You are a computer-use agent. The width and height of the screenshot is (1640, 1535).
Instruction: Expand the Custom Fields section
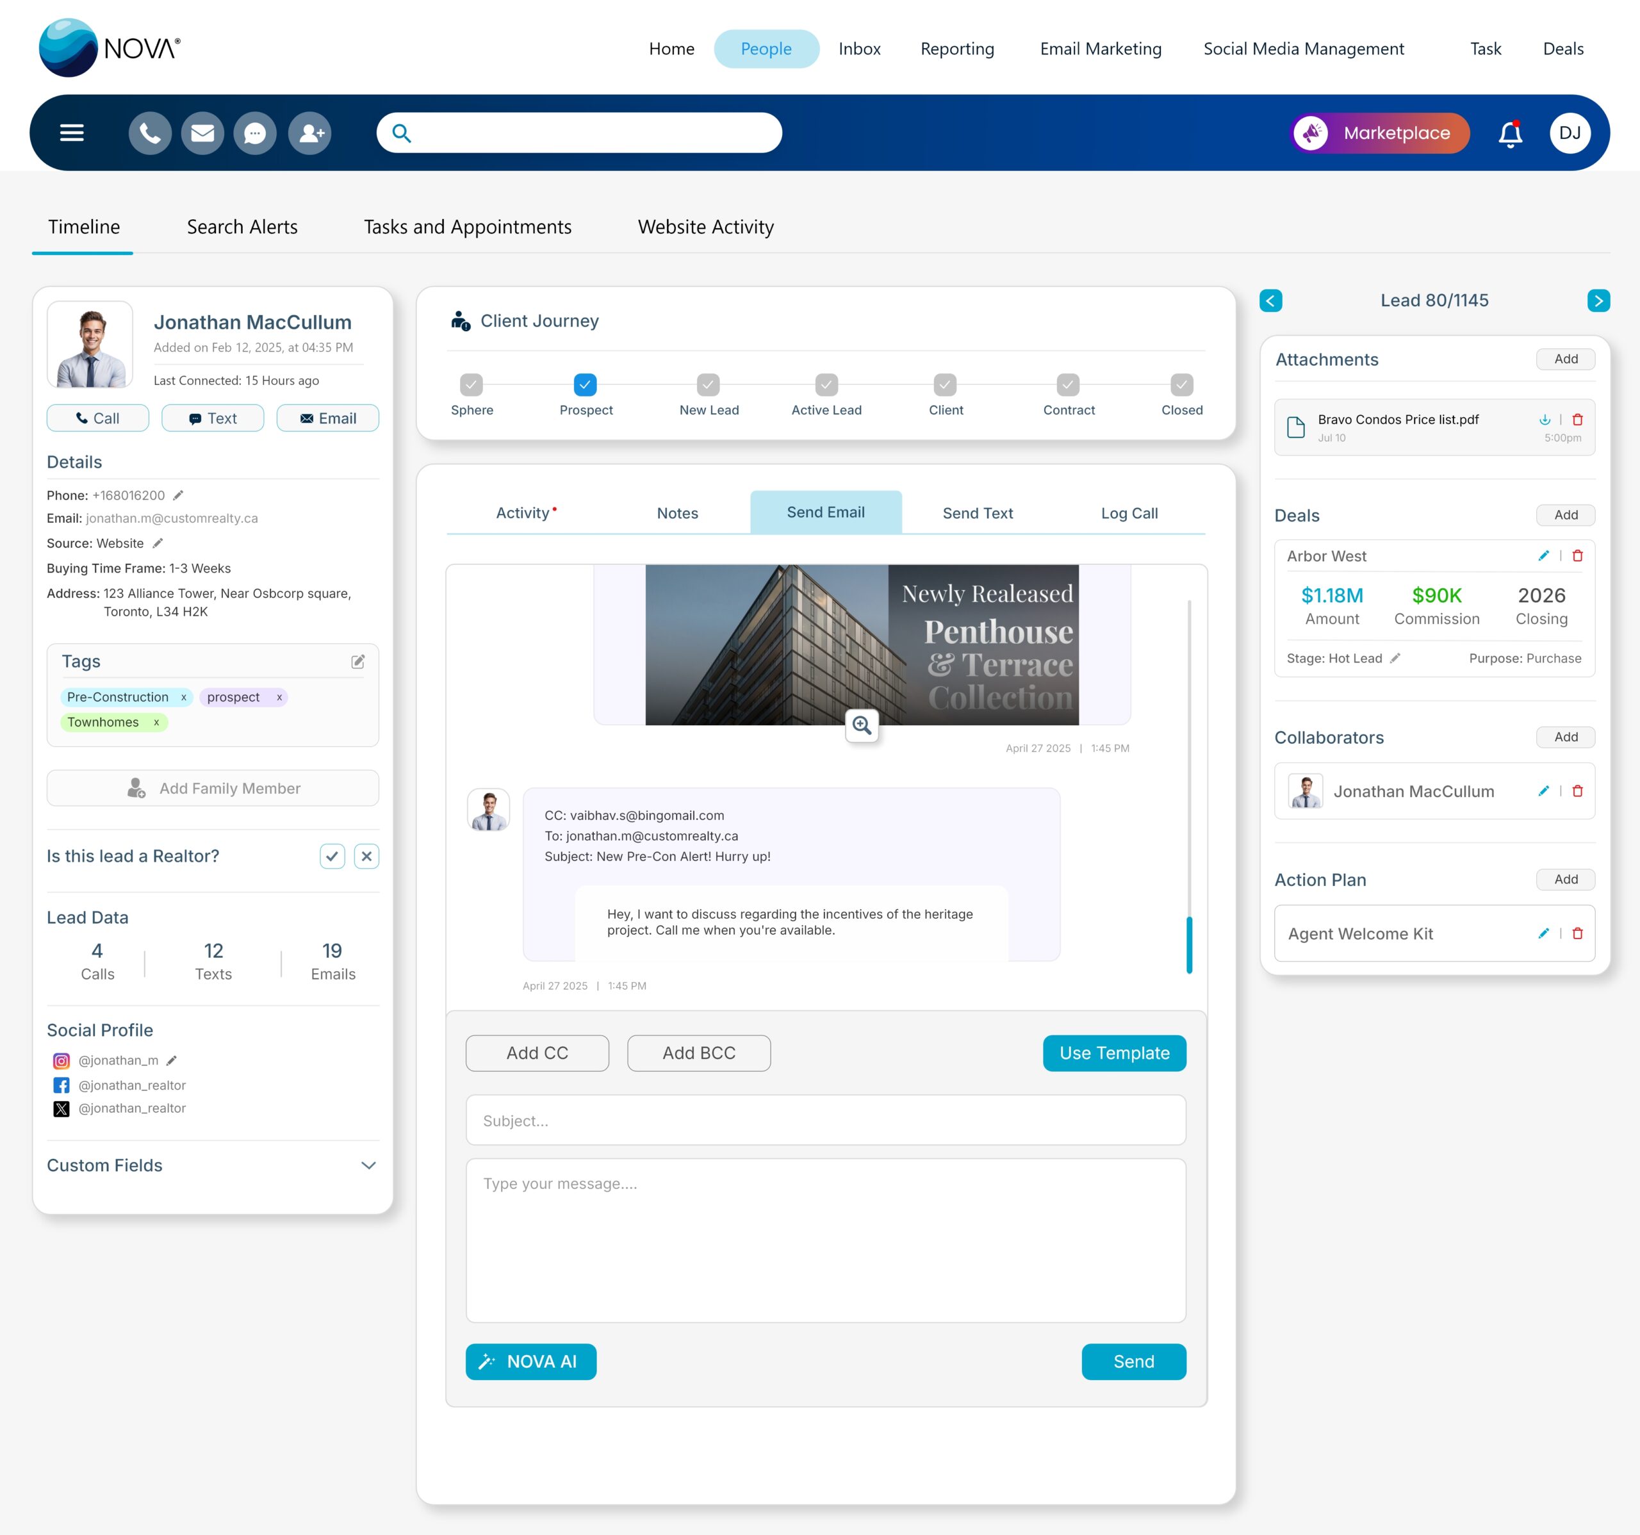[x=368, y=1165]
